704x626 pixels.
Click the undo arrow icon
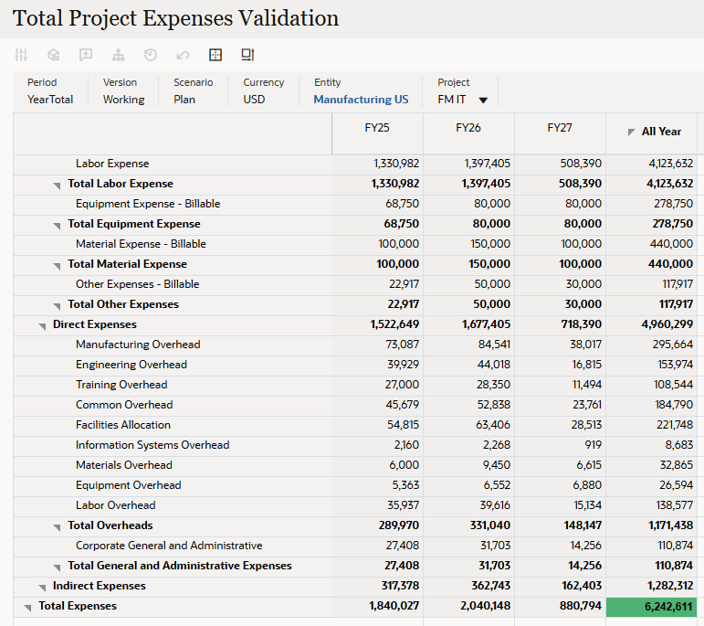tap(183, 55)
